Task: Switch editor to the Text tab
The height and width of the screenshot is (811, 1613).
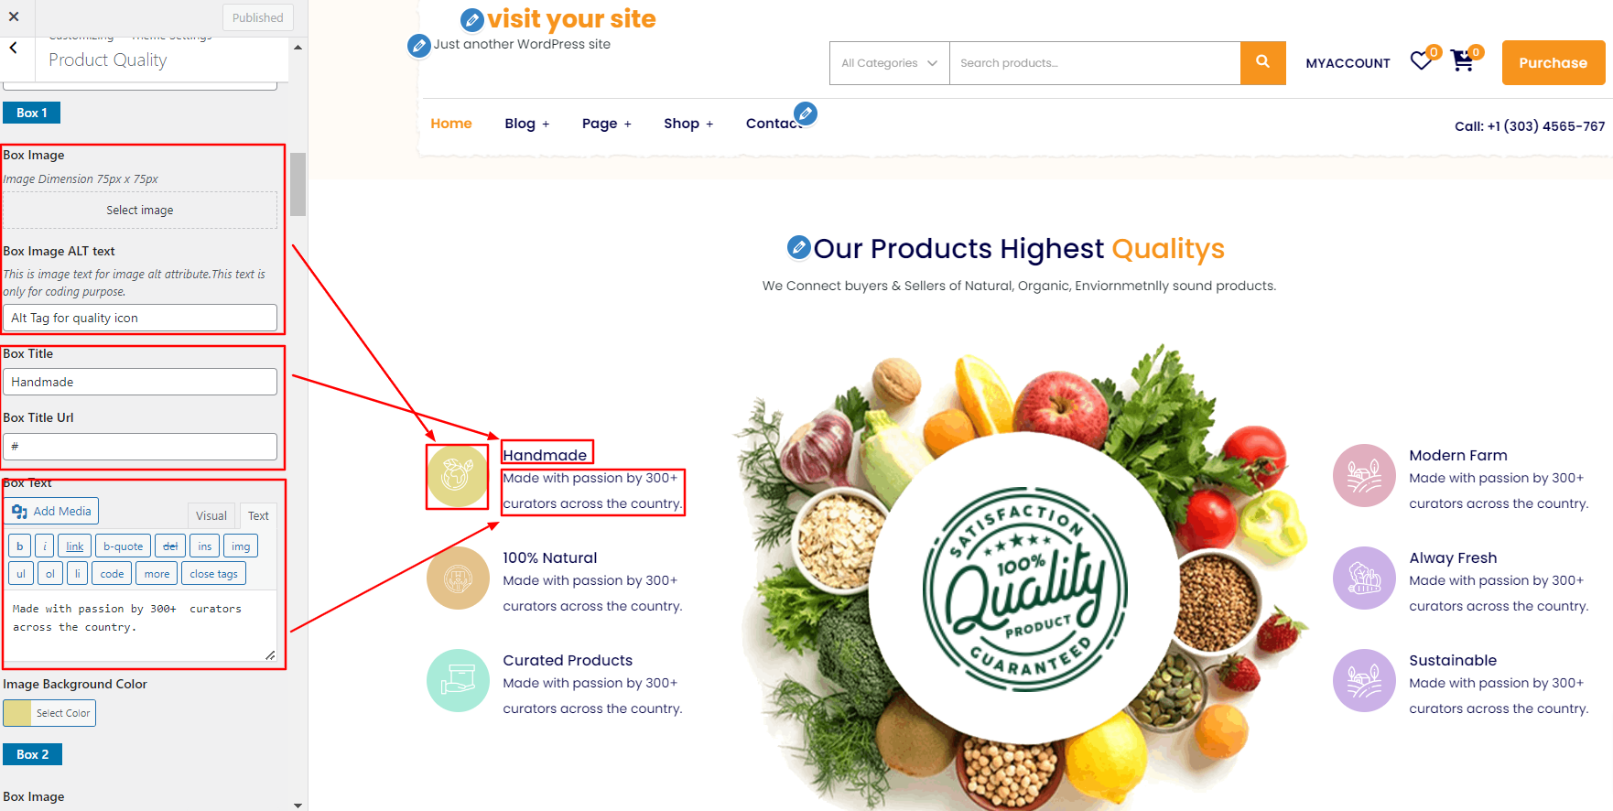Action: (x=259, y=515)
